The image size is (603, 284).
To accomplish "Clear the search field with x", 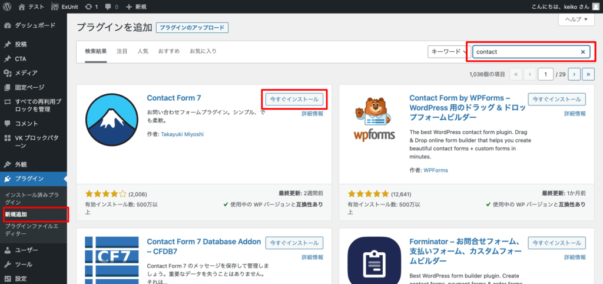I will (x=582, y=52).
